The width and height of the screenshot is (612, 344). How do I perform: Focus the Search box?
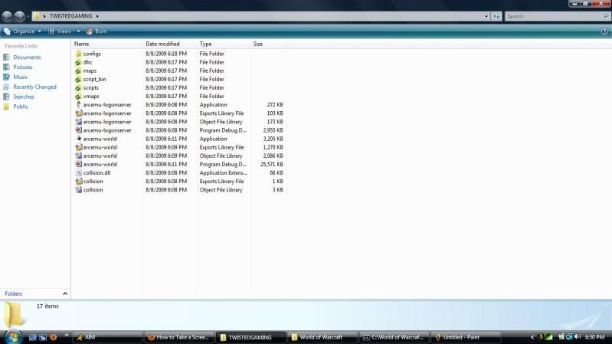(x=554, y=16)
